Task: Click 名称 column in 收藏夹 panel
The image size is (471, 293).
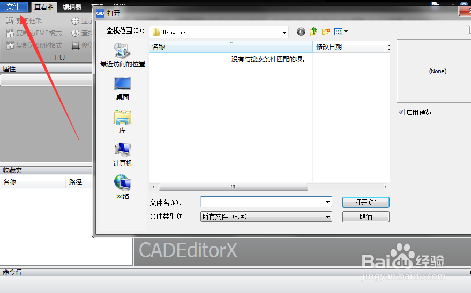Action: [33, 182]
